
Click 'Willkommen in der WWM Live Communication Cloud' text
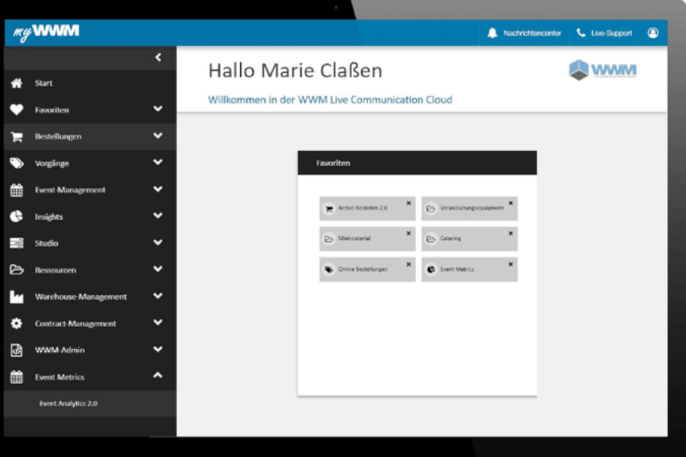[x=330, y=100]
